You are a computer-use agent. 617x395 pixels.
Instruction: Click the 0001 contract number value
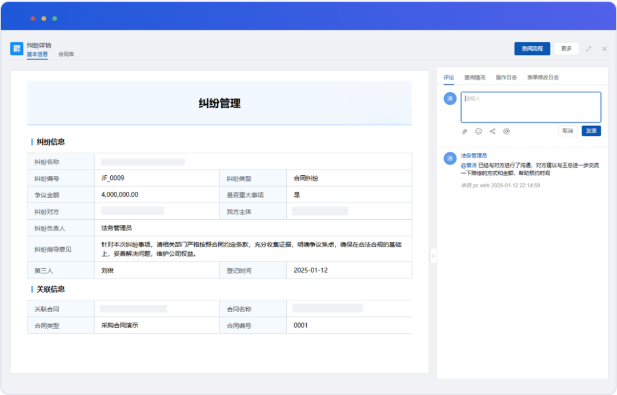[301, 325]
